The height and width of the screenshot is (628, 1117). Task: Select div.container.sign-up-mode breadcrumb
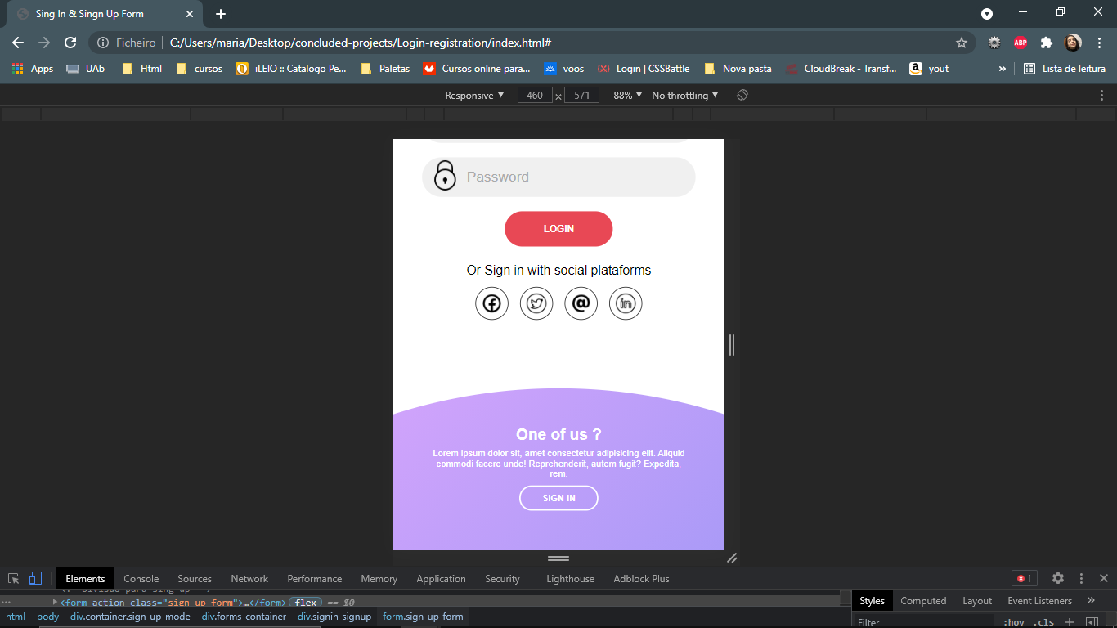(130, 617)
